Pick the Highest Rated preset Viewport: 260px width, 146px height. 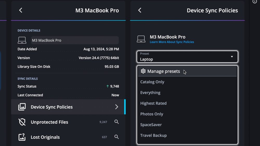153,103
